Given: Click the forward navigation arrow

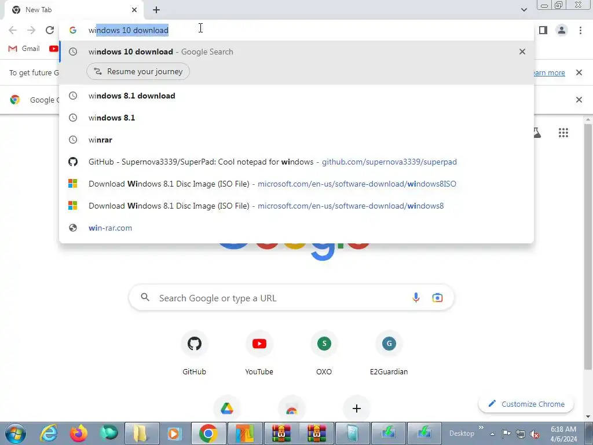Looking at the screenshot, I should 31,30.
